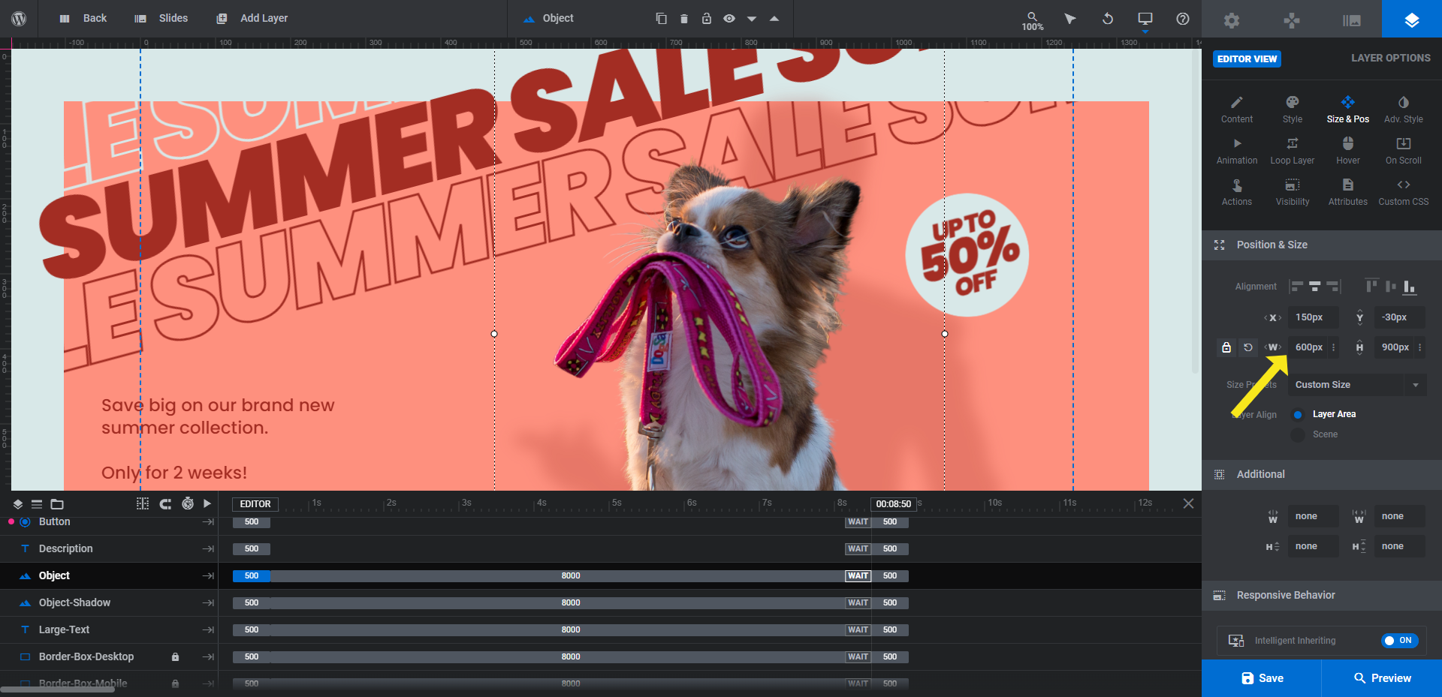
Task: Move to previous layer with up arrow
Action: coord(774,19)
